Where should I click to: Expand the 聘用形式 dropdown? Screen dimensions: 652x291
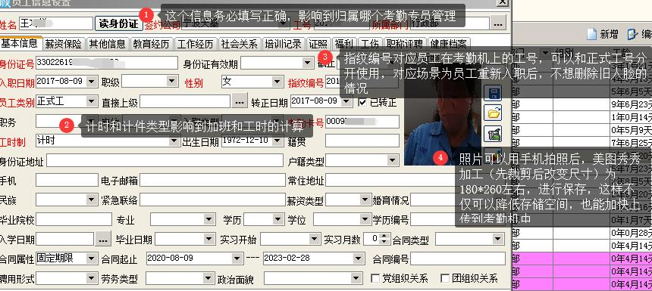pyautogui.click(x=92, y=278)
